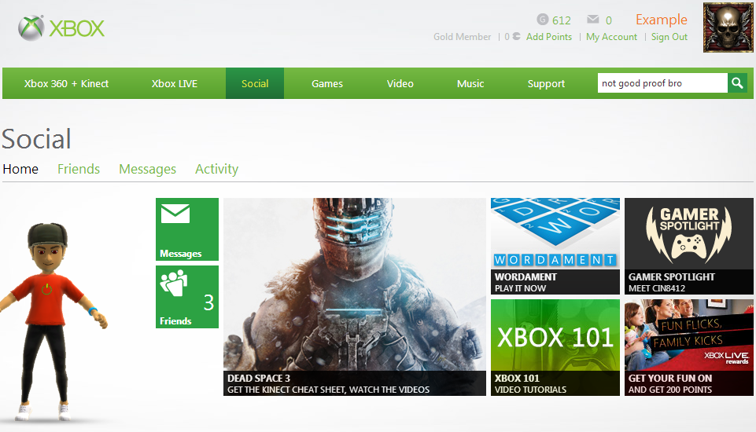Open the Fun Flicks Family Kicks tile
Screen dimensions: 756x432
click(688, 348)
